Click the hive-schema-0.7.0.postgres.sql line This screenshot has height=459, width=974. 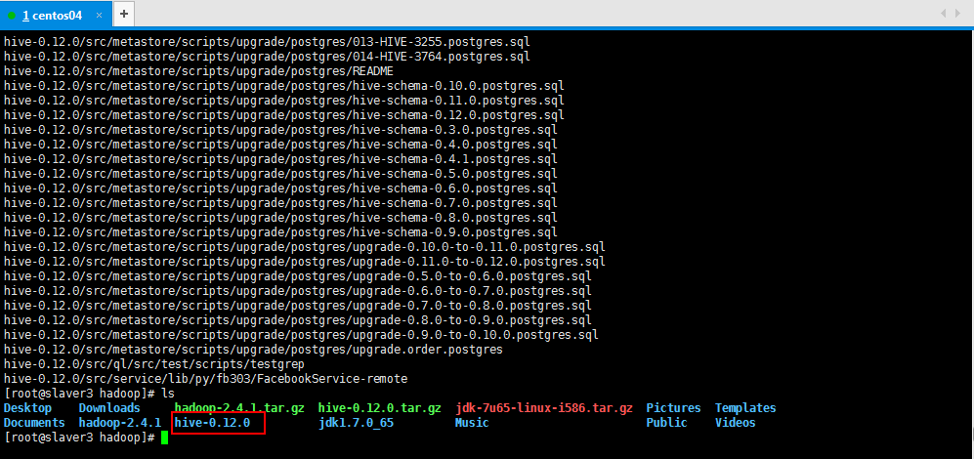[280, 203]
